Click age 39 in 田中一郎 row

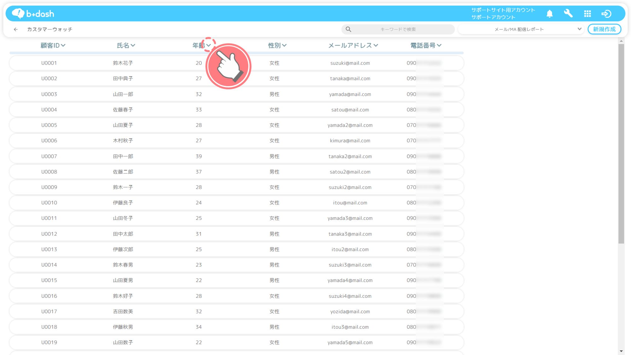[x=199, y=157]
